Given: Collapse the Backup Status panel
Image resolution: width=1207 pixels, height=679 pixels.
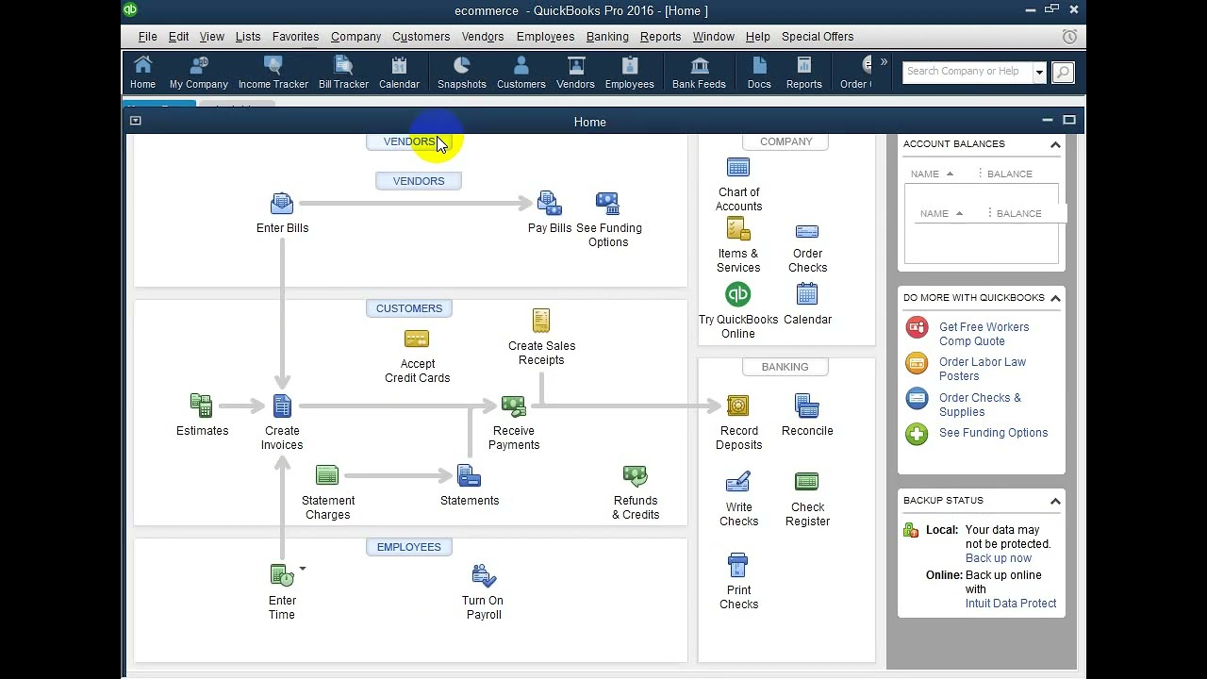Looking at the screenshot, I should (x=1055, y=501).
